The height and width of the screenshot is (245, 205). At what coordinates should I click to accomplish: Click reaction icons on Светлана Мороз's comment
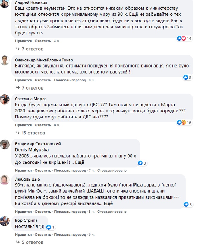(181, 122)
